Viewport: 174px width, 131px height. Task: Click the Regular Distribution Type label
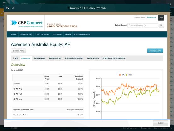pos(24,110)
